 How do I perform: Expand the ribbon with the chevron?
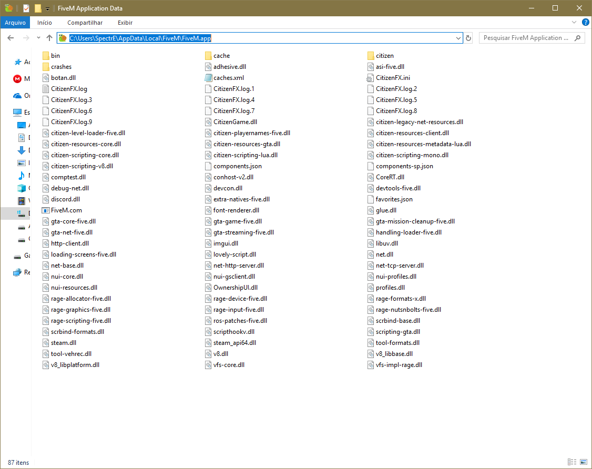574,22
